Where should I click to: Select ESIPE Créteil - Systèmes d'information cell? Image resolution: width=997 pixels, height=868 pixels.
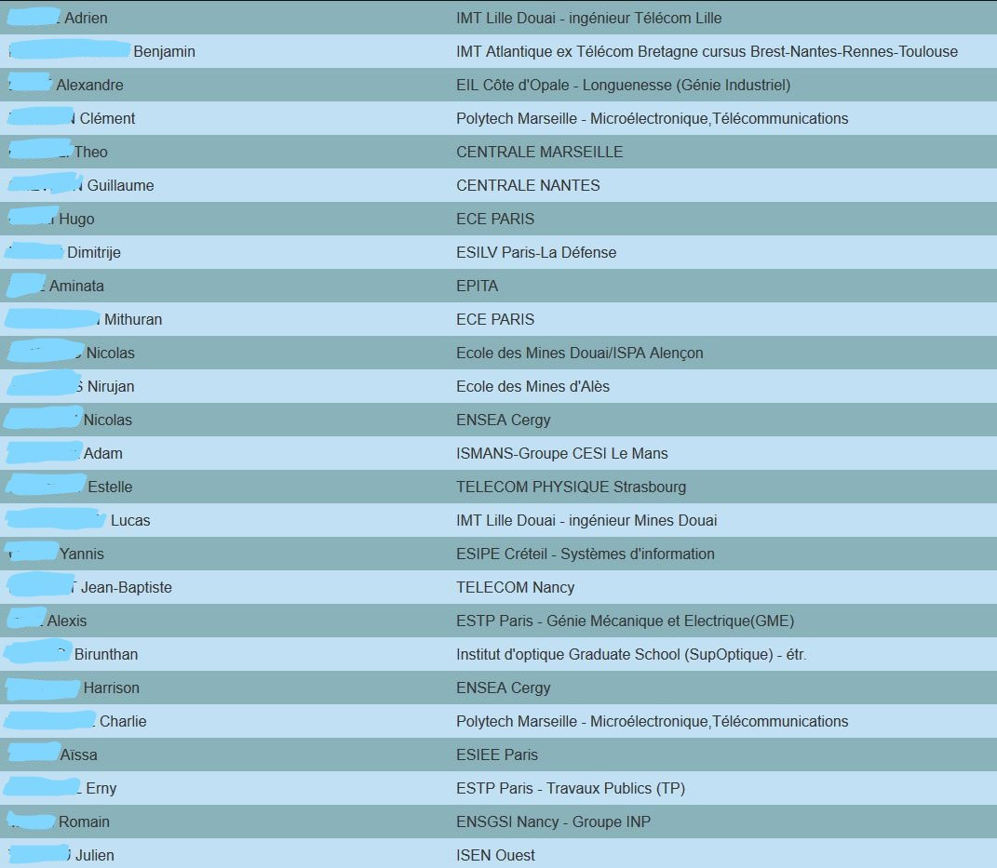coord(586,554)
